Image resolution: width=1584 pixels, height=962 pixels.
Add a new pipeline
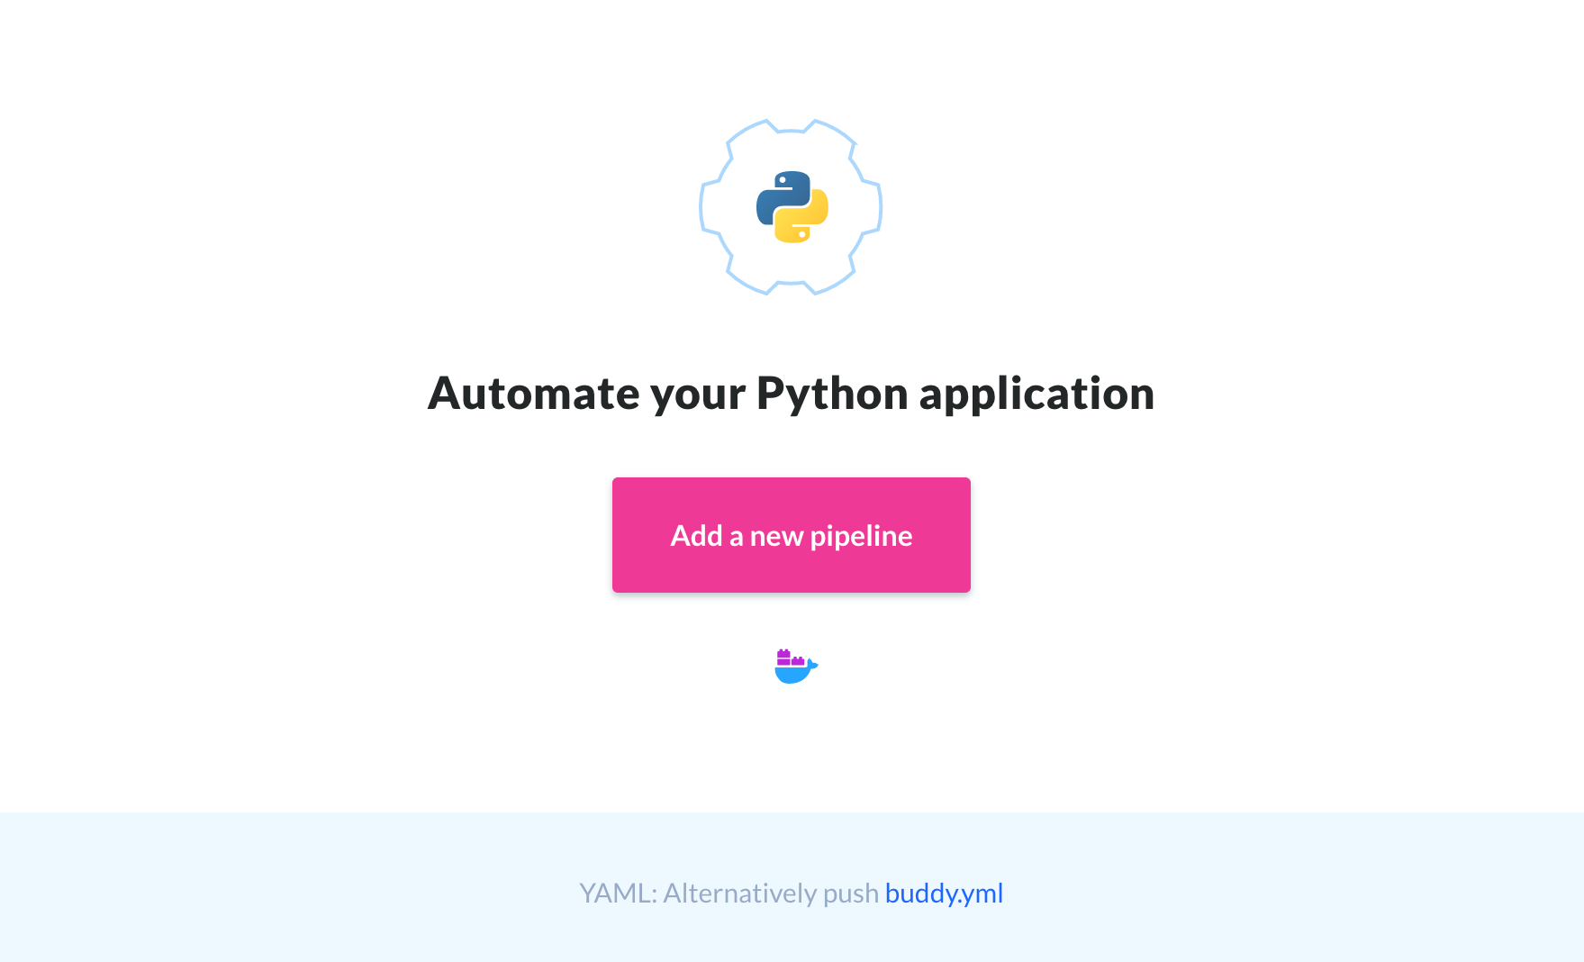click(x=792, y=535)
